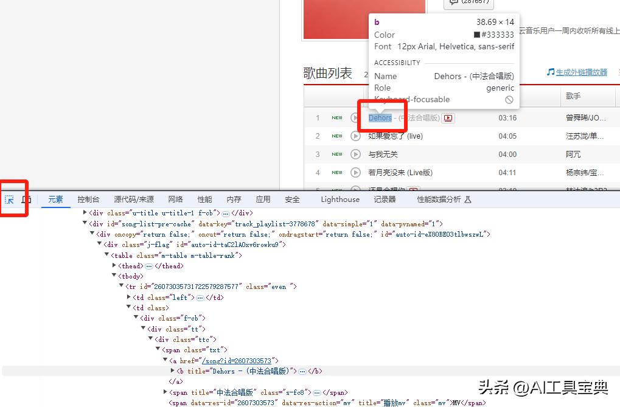The image size is (620, 407).
Task: Expand the td class left node
Action: (129, 297)
